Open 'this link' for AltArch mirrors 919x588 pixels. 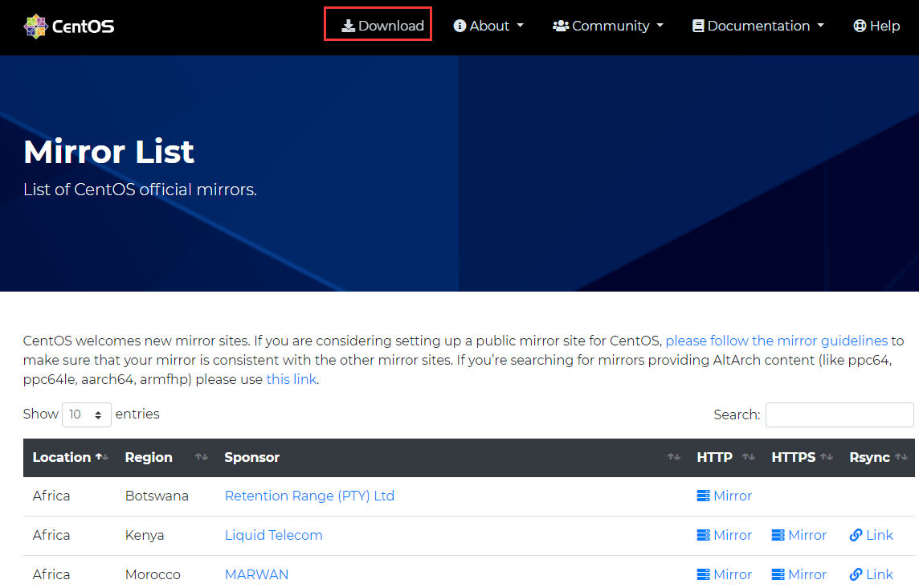tap(292, 379)
